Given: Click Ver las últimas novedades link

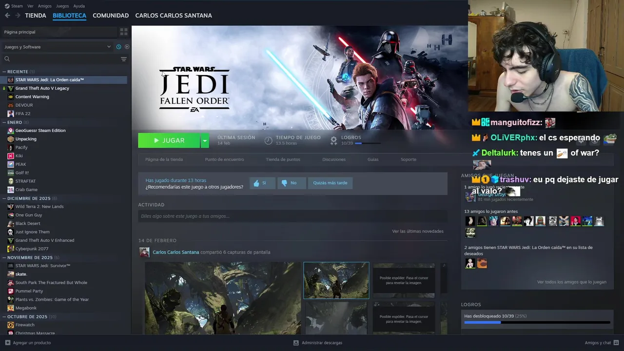Looking at the screenshot, I should coord(418,231).
